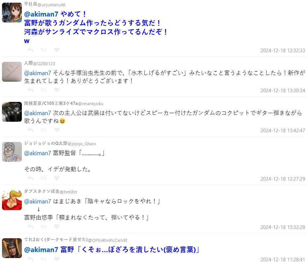Like the QZB0123 reply

57,90
